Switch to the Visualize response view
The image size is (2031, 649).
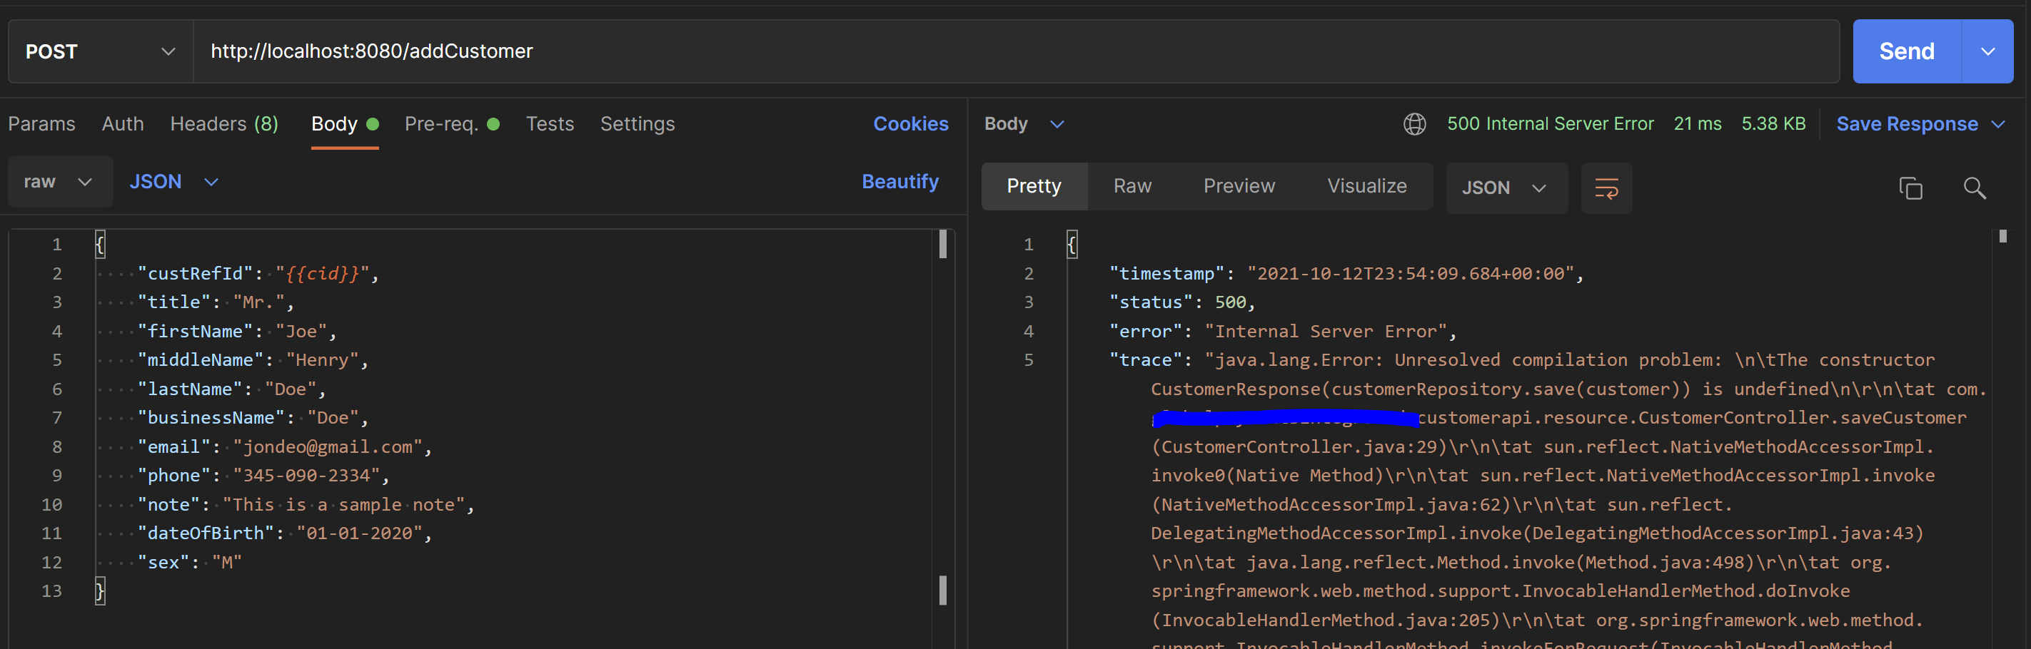tap(1366, 187)
